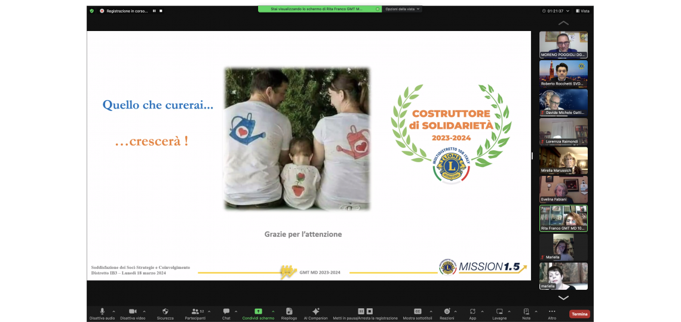
Task: Expand audio options arrow beside Disattiva audio
Action: [x=113, y=311]
